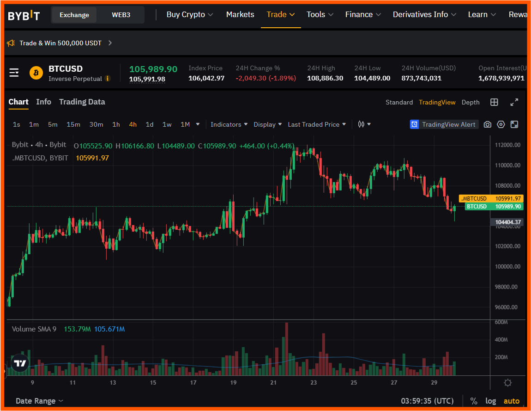The height and width of the screenshot is (411, 531).
Task: Open candlestick chart type selector
Action: 364,124
